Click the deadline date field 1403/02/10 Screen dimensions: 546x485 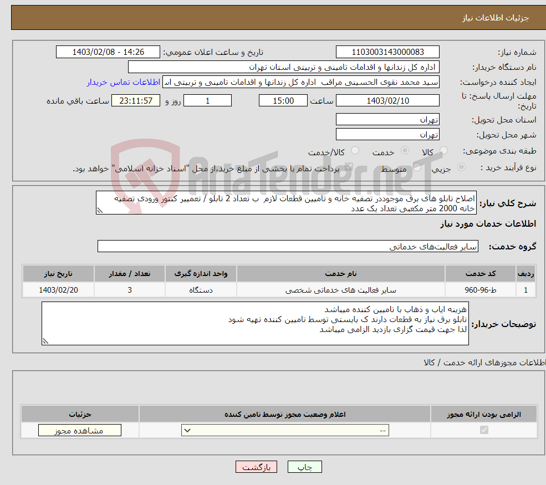point(387,101)
